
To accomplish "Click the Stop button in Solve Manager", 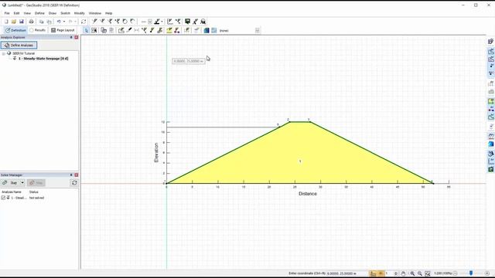I will point(36,183).
